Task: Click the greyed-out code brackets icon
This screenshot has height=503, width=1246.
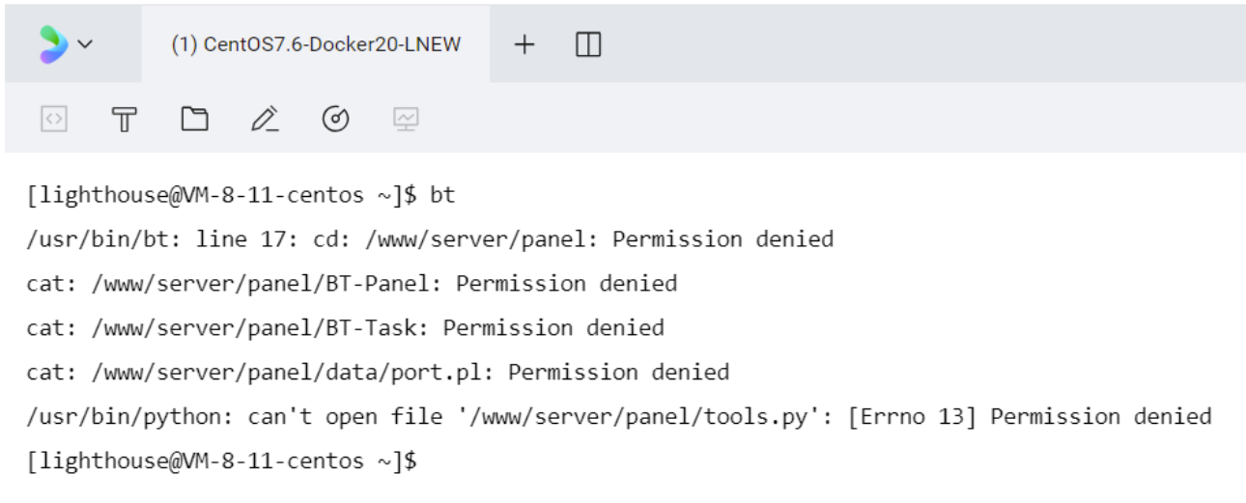Action: click(x=54, y=120)
